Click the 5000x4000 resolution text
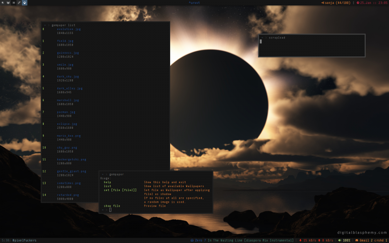 click(65, 199)
